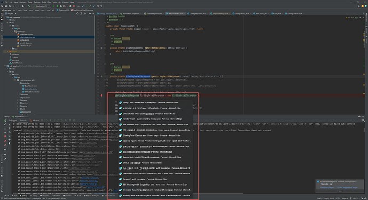Select pom.xml in project tree
Screen dimensions: 368x200
(x=14, y=60)
